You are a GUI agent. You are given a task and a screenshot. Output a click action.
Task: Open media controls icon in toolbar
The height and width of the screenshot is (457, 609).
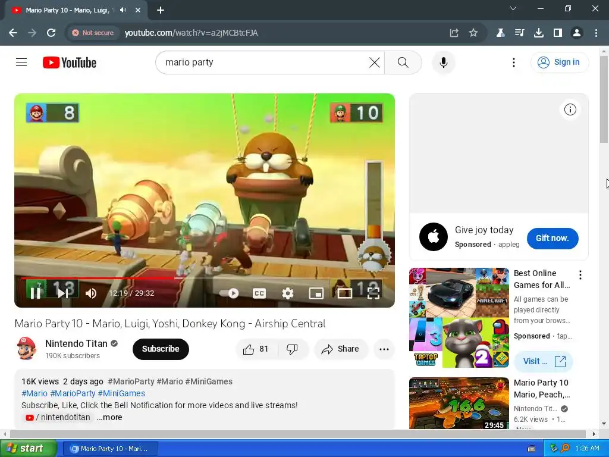coord(519,33)
